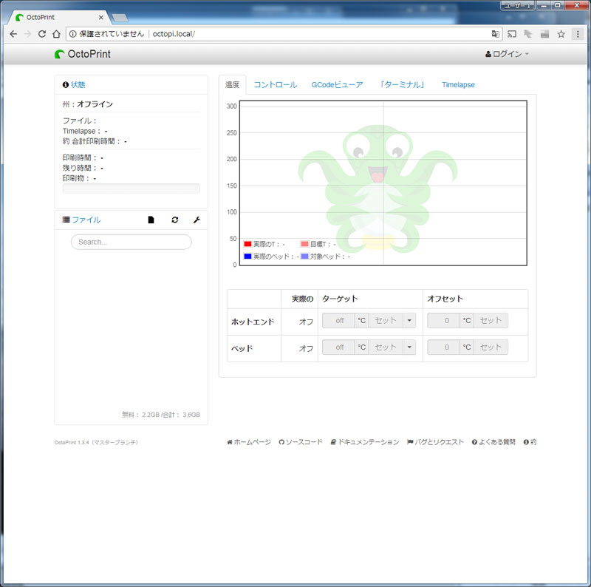Click hotend offset セット button
The width and height of the screenshot is (591, 587).
tap(491, 321)
